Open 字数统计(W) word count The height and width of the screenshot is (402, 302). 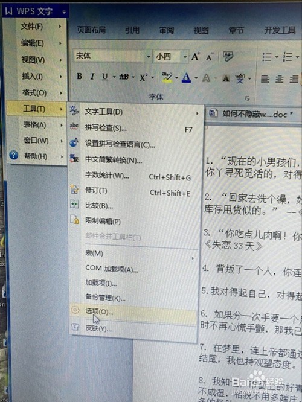134,176
